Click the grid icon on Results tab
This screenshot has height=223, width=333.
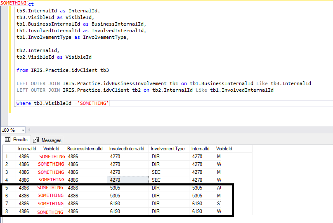coord(8,140)
